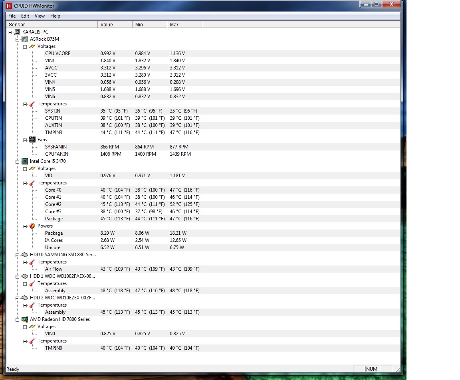460x380 pixels.
Task: Select the Uncore power row
Action: [x=222, y=247]
